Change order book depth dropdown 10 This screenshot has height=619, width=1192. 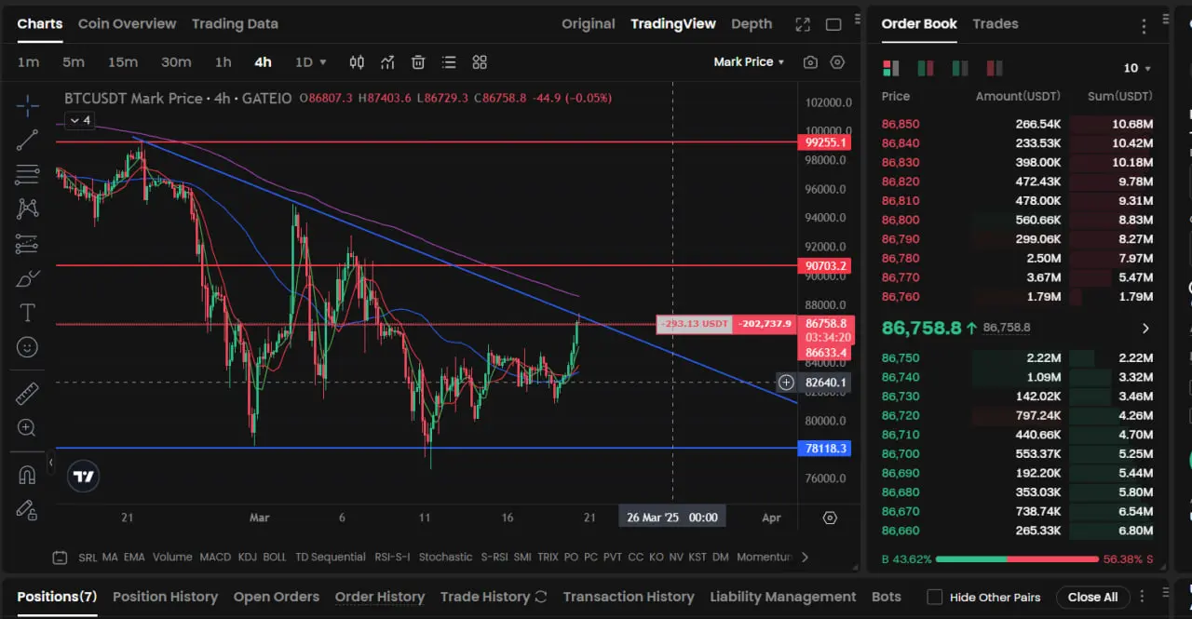(x=1137, y=68)
